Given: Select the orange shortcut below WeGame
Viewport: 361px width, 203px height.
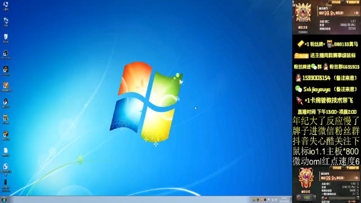Looking at the screenshot, I should click(x=6, y=87).
